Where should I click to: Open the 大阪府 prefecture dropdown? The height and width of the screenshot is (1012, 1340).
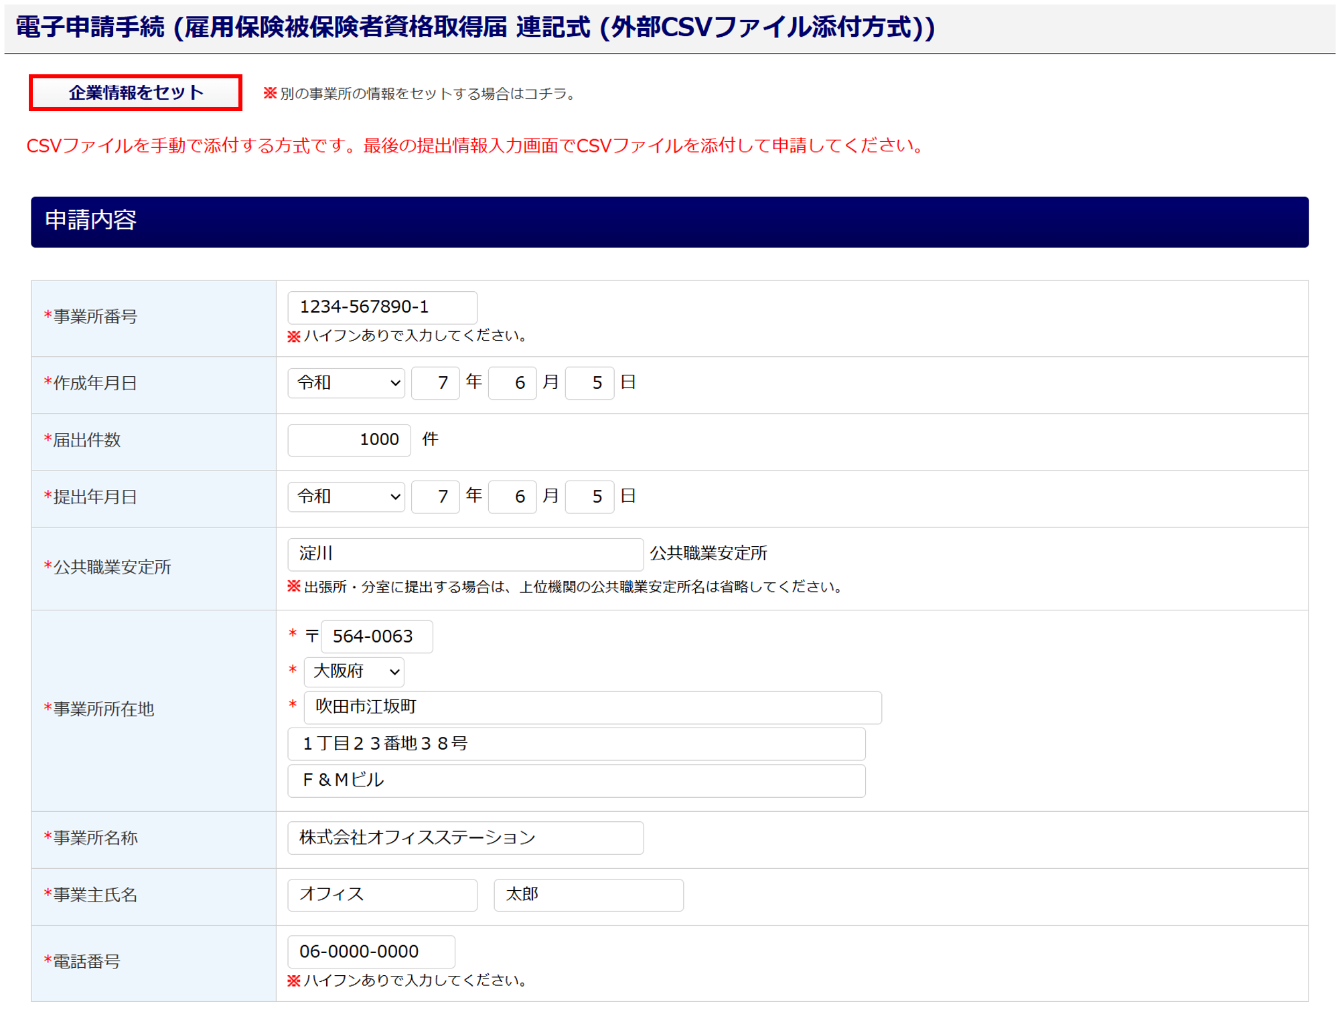(354, 671)
